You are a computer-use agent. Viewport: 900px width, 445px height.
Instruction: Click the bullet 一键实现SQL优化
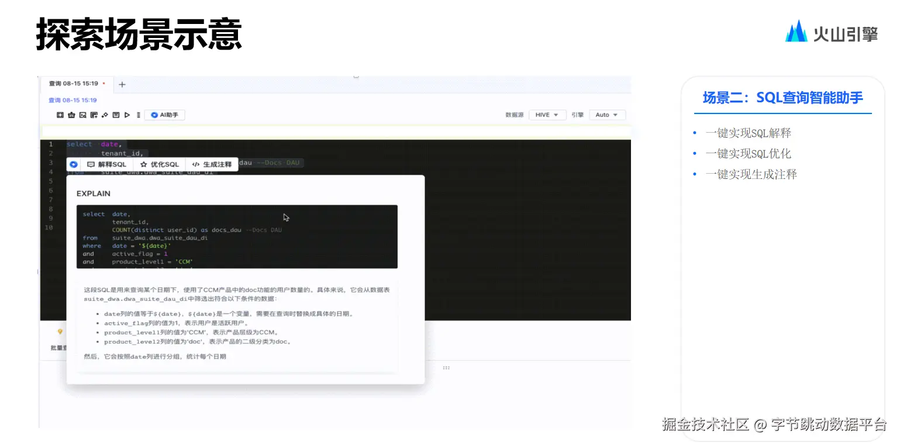[748, 153]
